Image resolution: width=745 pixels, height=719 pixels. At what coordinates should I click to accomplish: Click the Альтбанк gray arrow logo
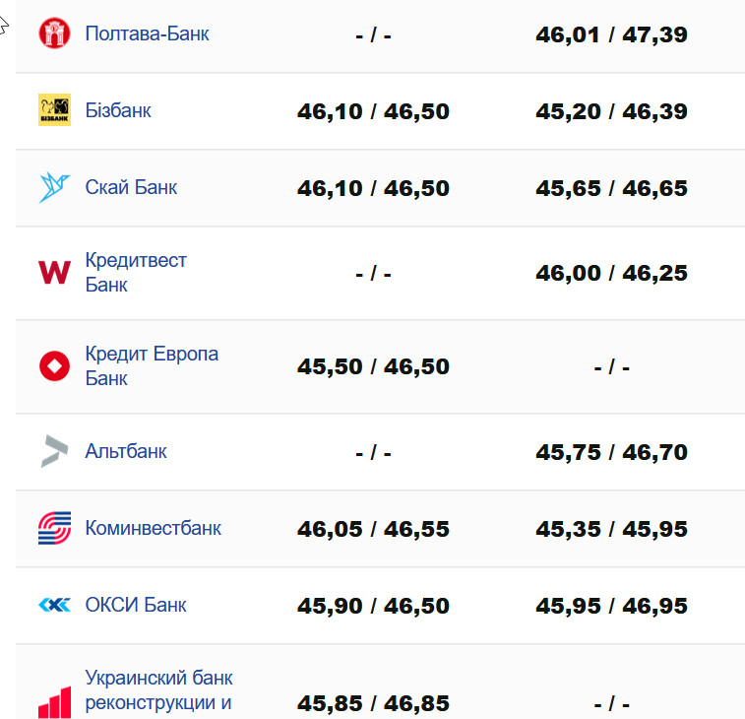(x=54, y=451)
